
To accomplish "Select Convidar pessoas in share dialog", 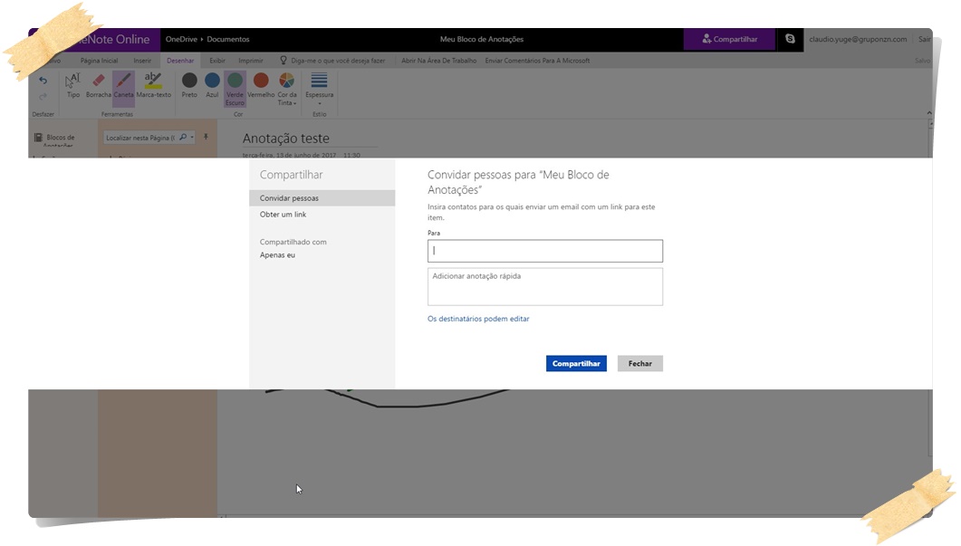I will click(x=322, y=198).
